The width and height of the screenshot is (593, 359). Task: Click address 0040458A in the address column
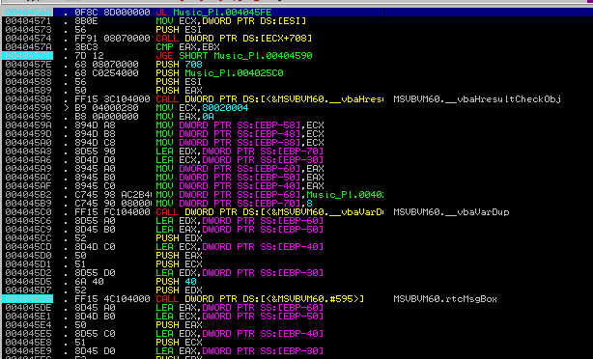[28, 99]
